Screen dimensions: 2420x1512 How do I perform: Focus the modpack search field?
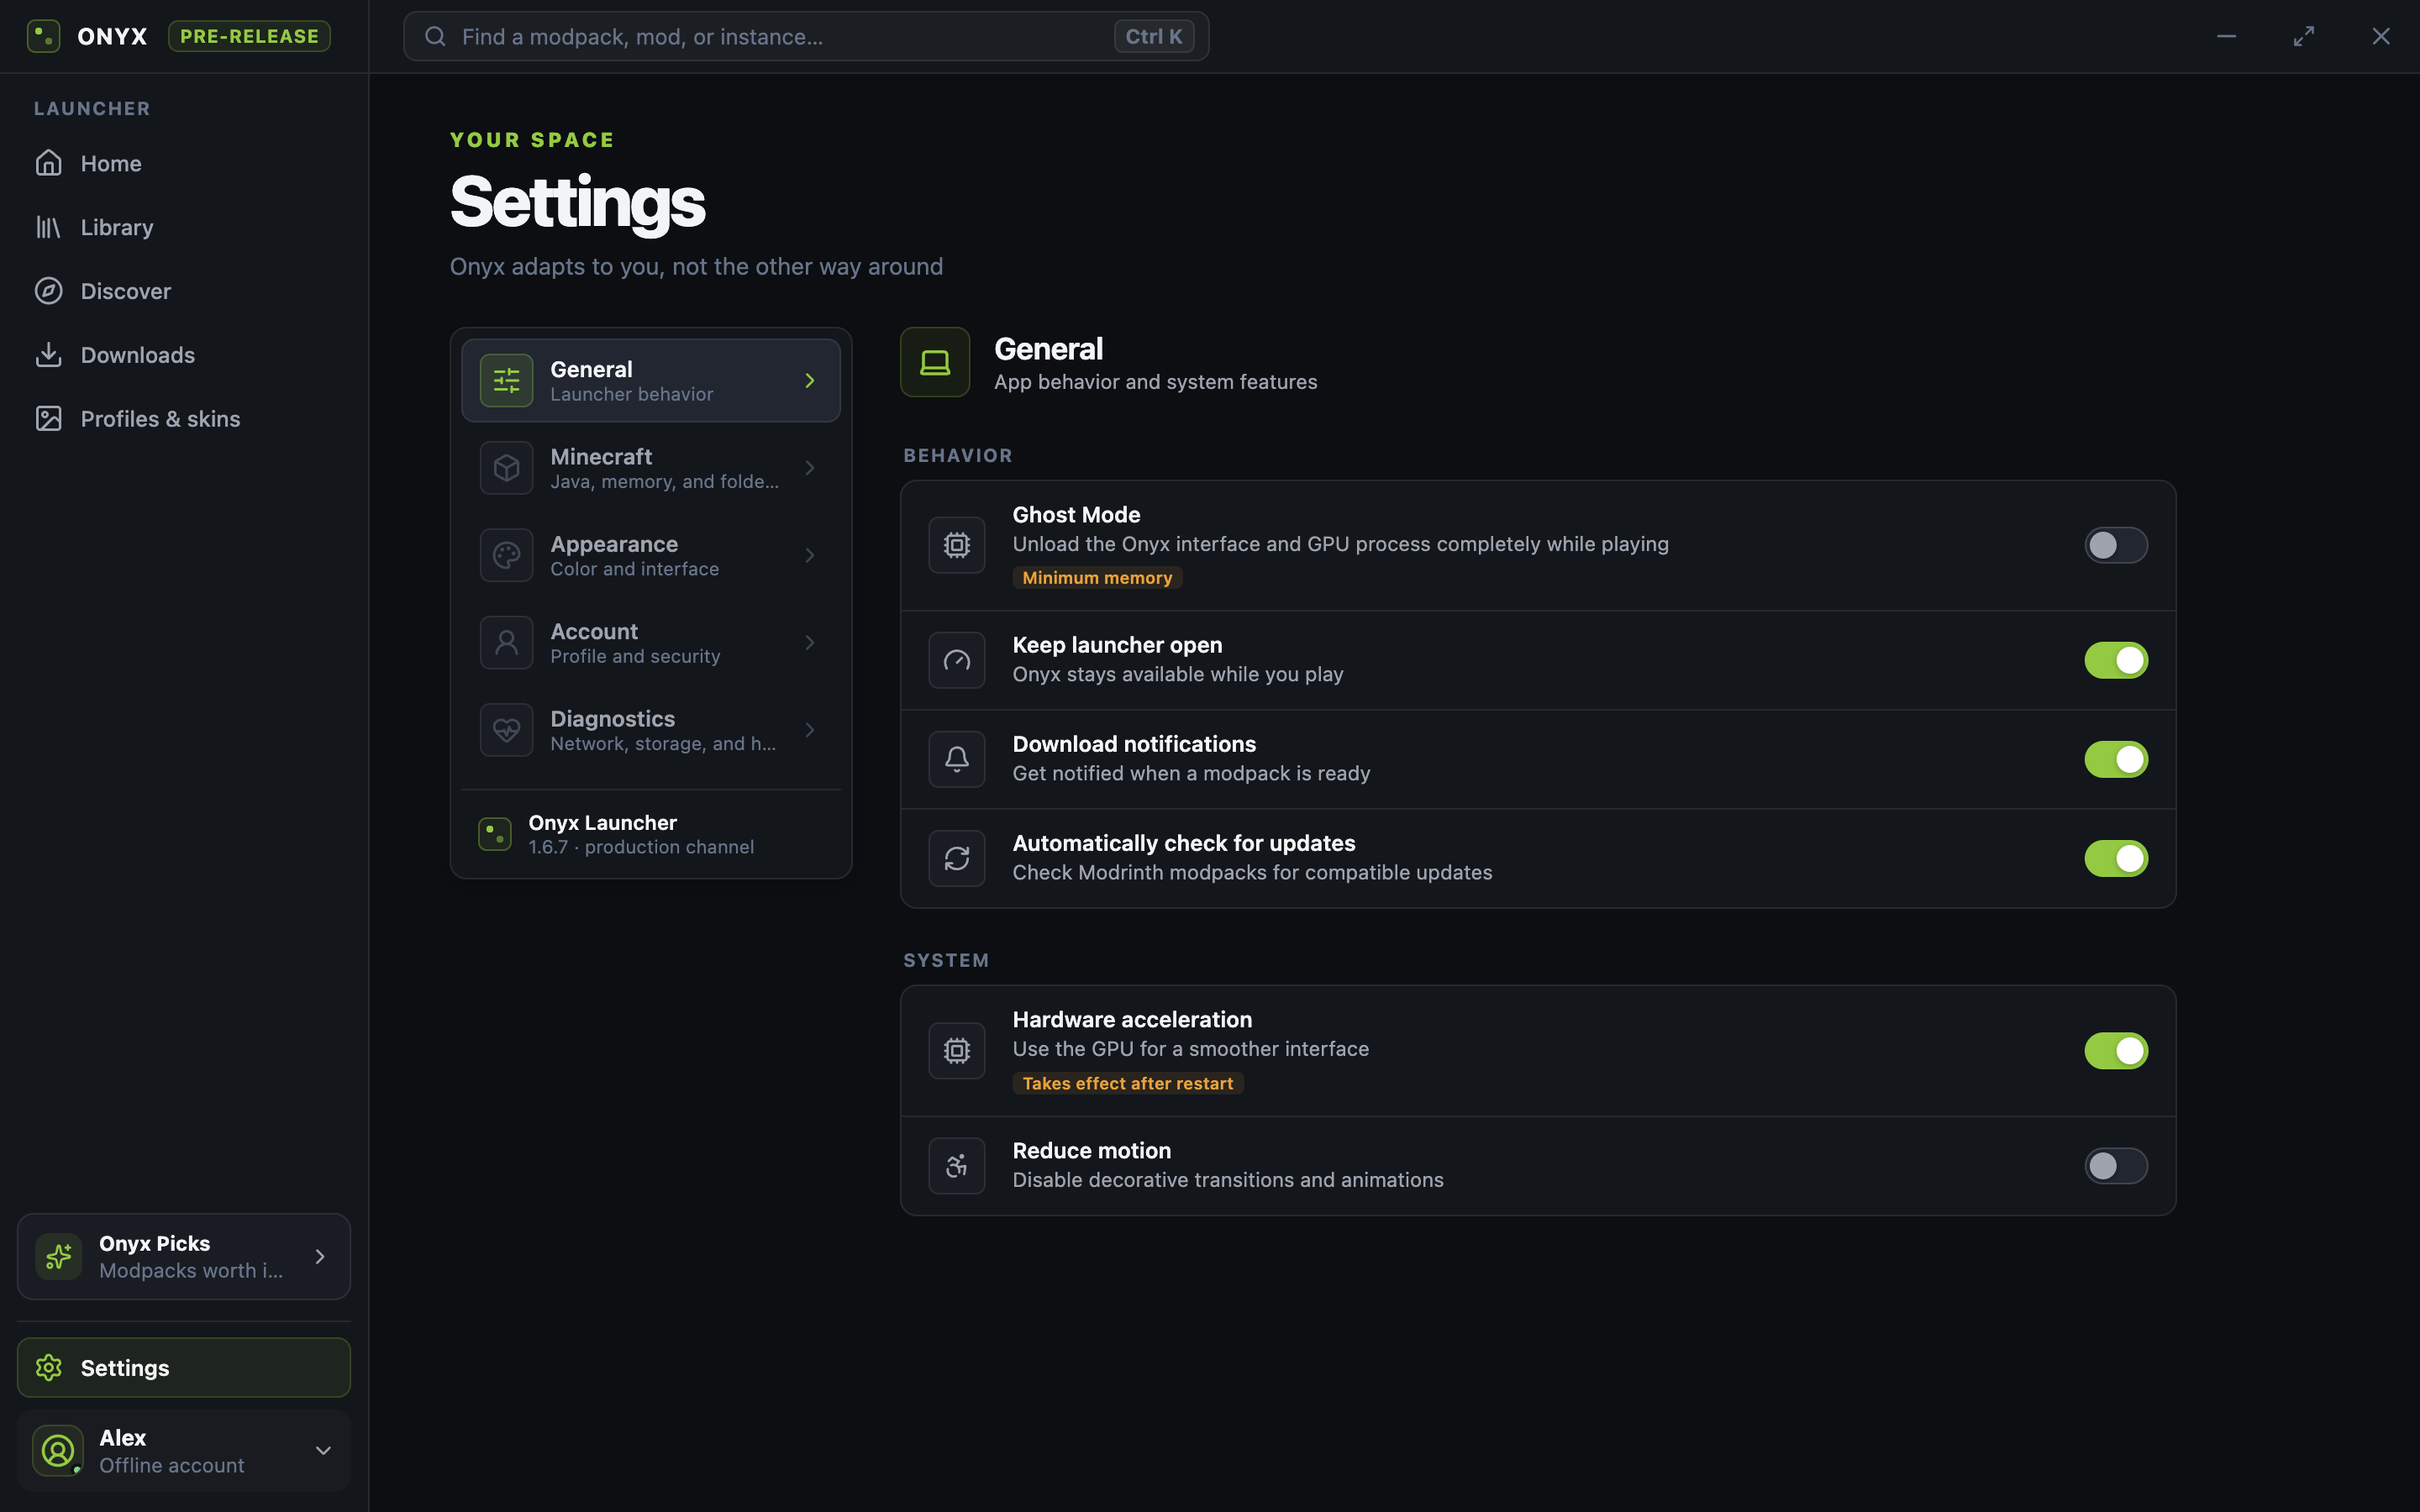point(806,36)
